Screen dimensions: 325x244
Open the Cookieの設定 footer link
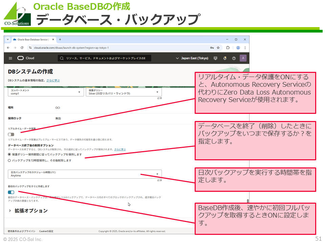46,231
